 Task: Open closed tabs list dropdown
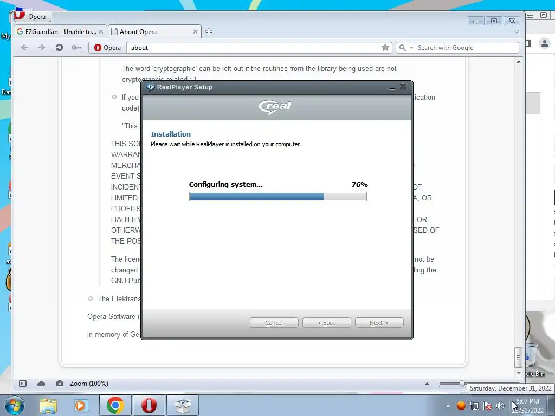517,32
